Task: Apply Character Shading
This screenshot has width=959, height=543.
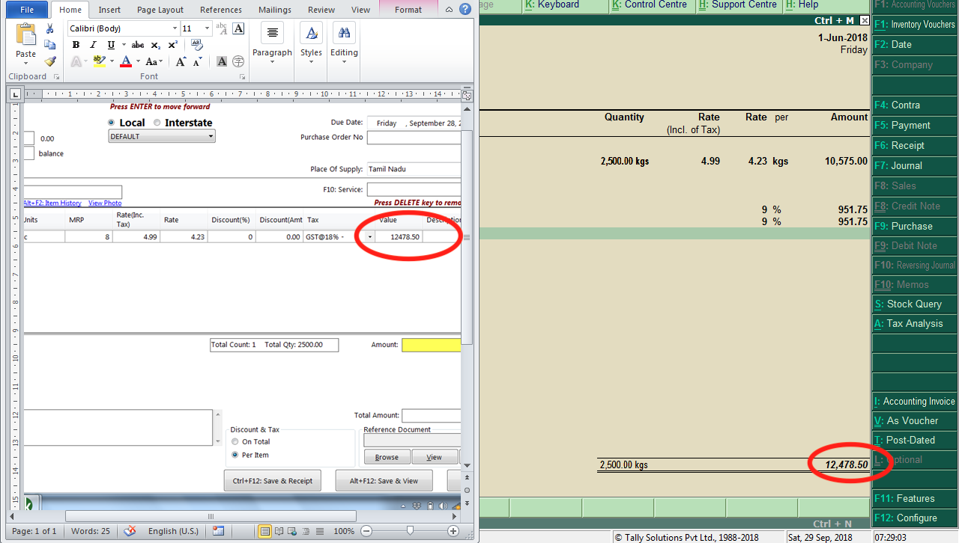Action: (x=223, y=61)
